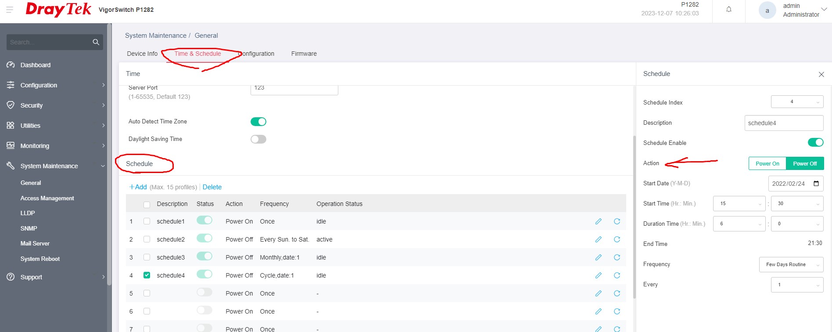This screenshot has width=832, height=332.
Task: Click the search magnifier icon
Action: click(x=96, y=42)
